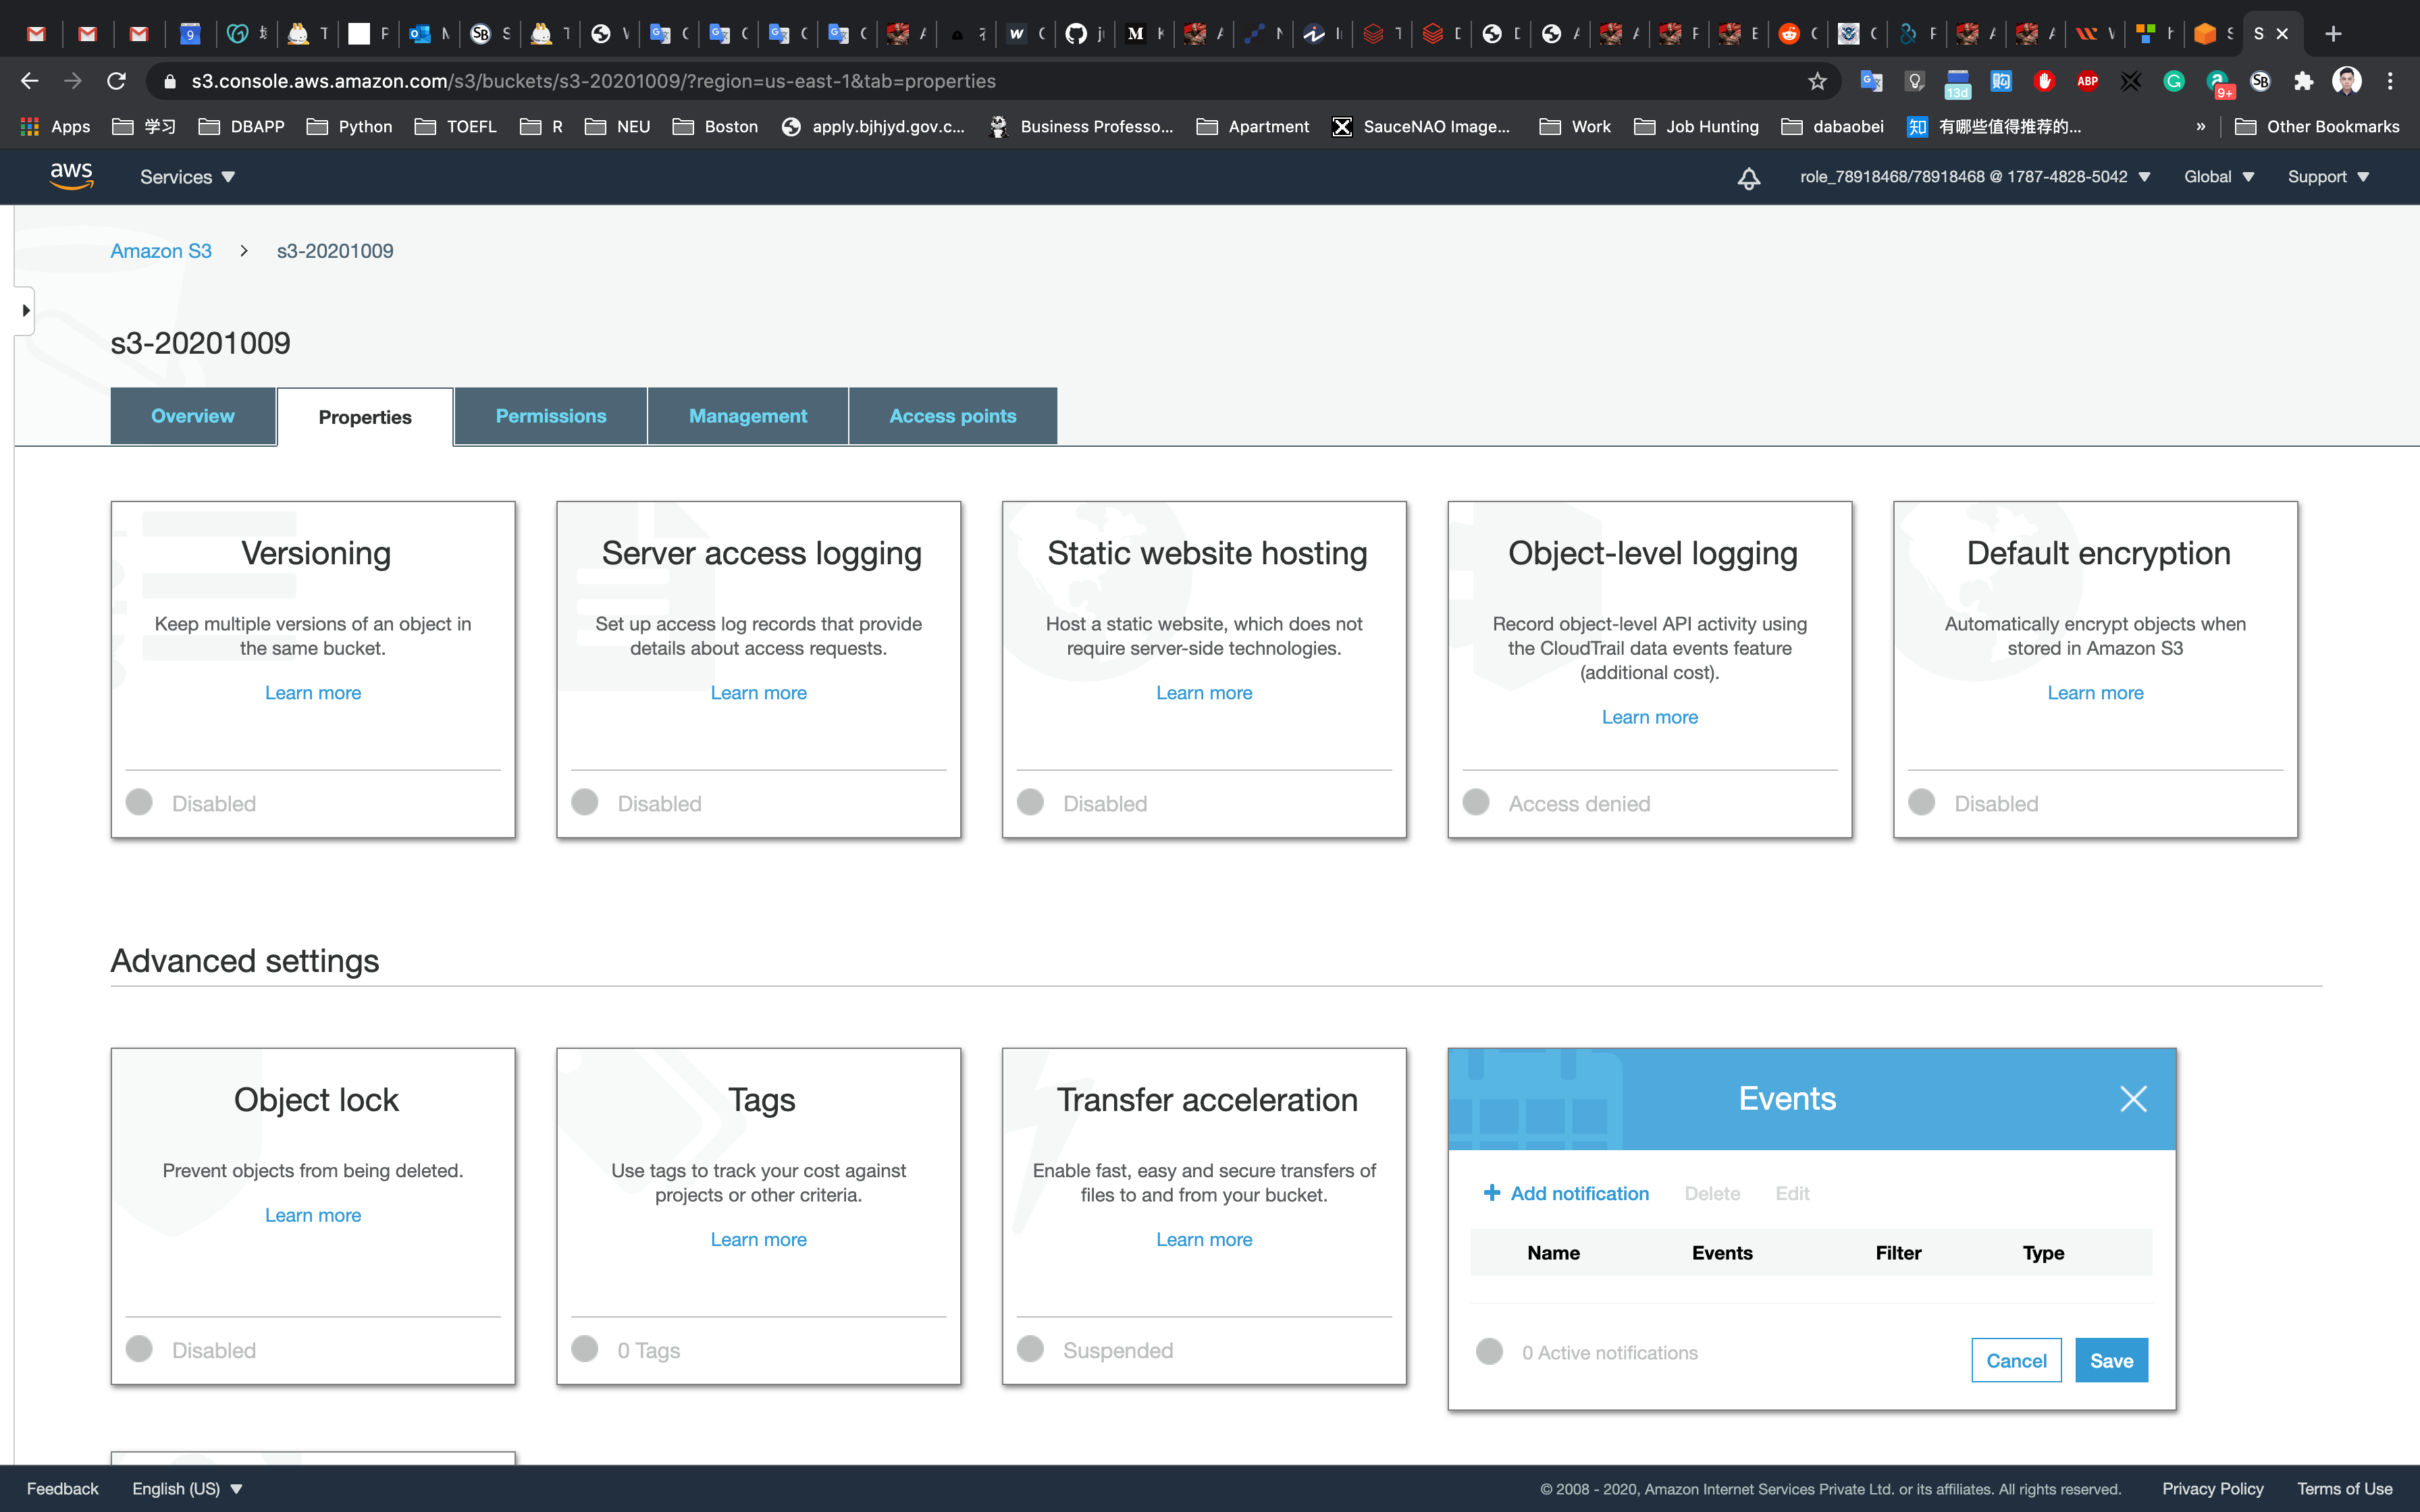Expand the collapsed left sidebar arrow

click(x=25, y=311)
